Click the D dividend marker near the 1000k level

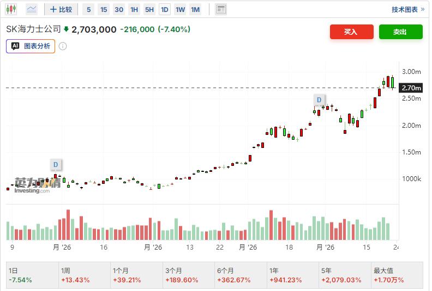pos(56,165)
